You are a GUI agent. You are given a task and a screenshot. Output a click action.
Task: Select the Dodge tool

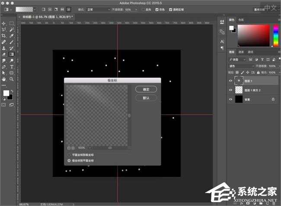click(12, 61)
